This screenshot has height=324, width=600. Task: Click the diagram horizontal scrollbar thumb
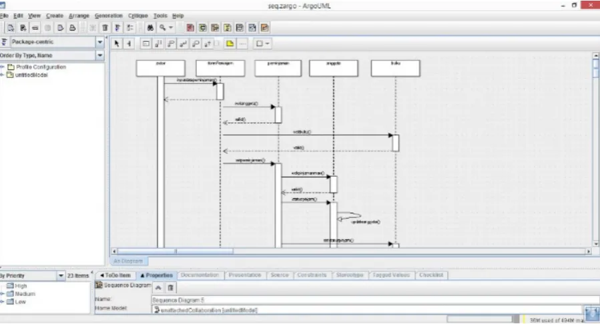coord(175,251)
